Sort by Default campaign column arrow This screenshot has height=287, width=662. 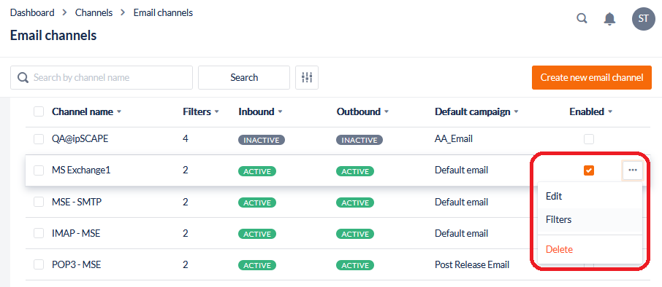(x=516, y=112)
